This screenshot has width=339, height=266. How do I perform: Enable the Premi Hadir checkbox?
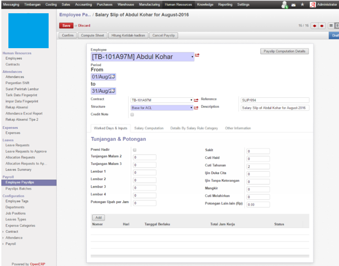pyautogui.click(x=135, y=150)
